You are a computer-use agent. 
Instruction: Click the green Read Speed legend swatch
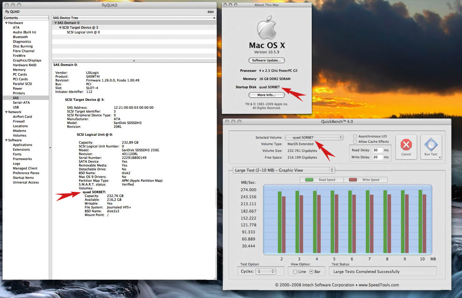(309, 180)
